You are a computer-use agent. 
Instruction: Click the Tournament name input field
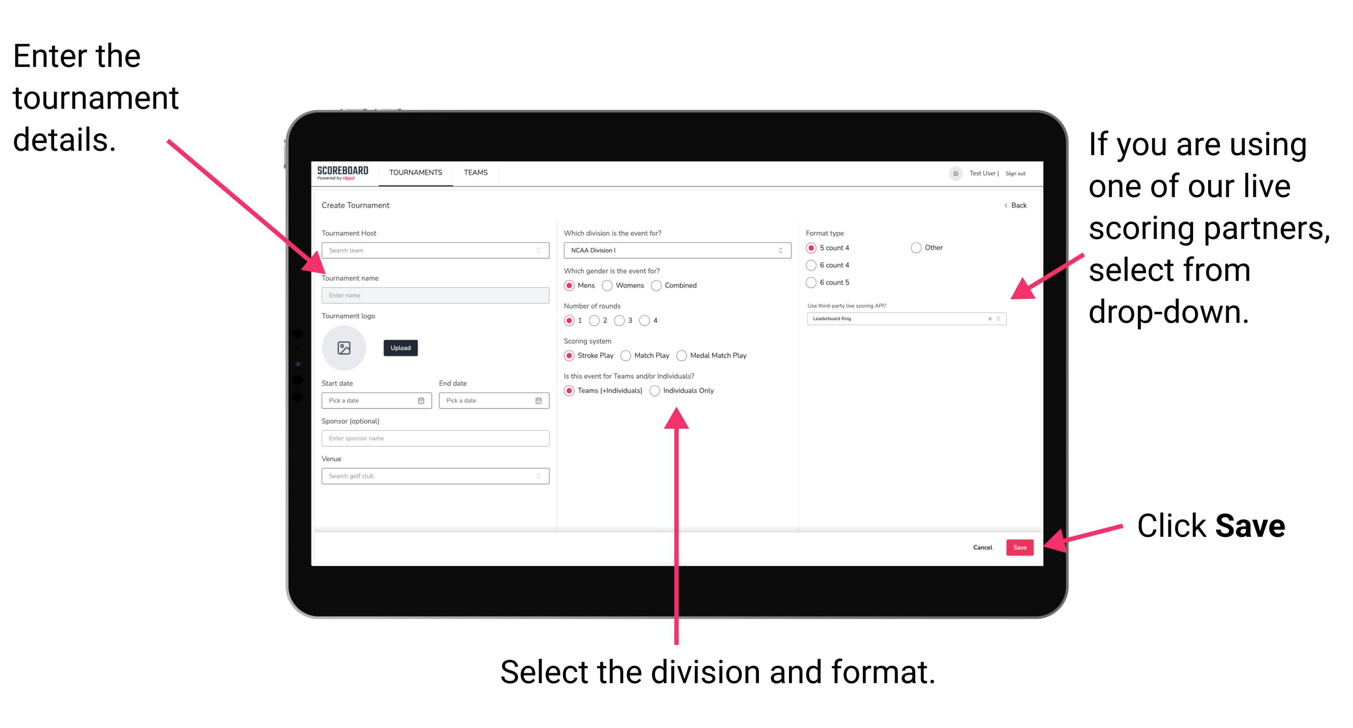coord(435,295)
